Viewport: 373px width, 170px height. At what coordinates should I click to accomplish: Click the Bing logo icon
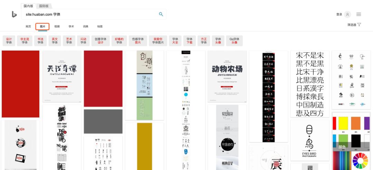(14, 14)
